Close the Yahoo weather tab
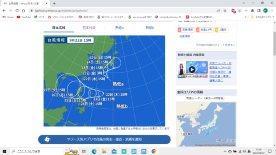The image size is (276, 155). coord(47,3)
